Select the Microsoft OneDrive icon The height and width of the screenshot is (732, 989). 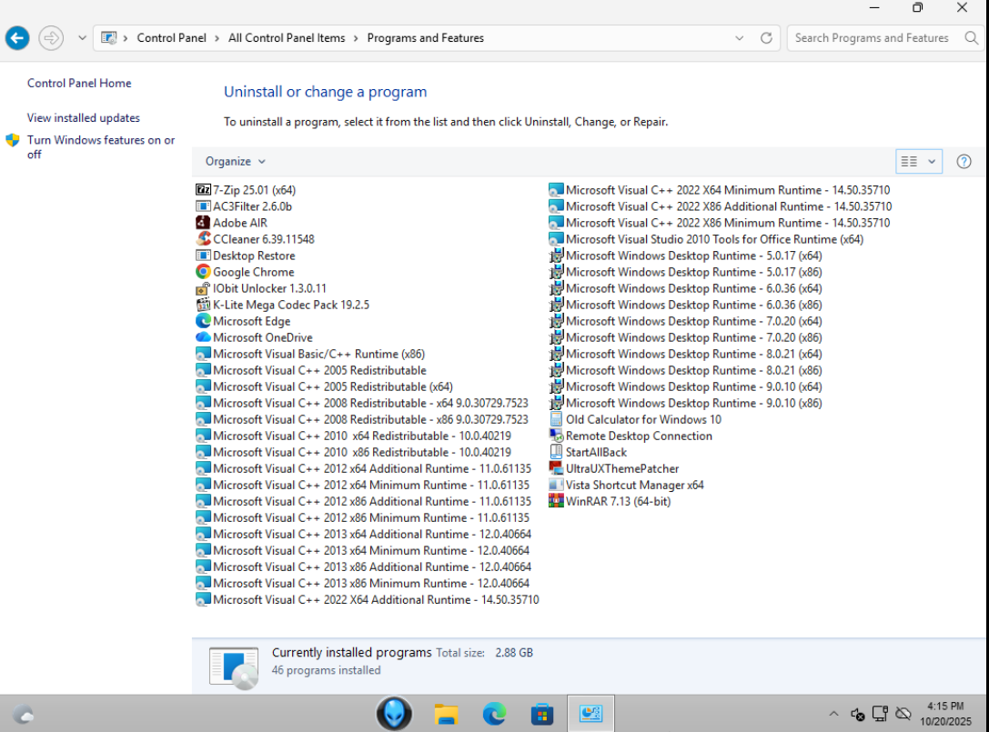click(203, 337)
